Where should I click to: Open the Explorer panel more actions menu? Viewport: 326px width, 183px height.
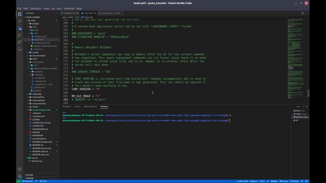56,13
